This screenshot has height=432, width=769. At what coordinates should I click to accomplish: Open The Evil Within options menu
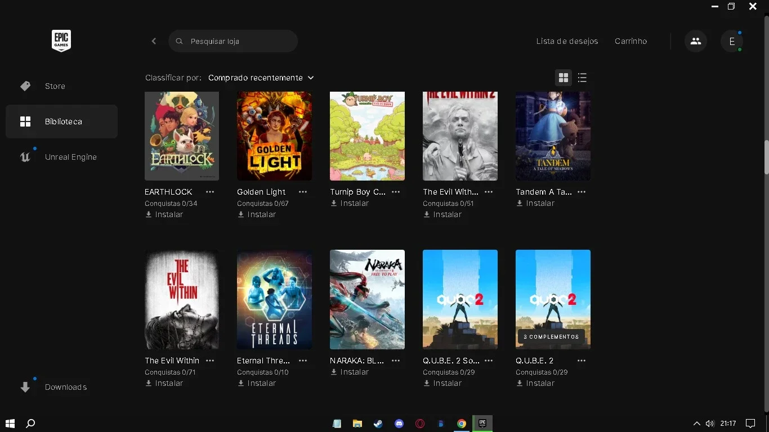click(210, 361)
